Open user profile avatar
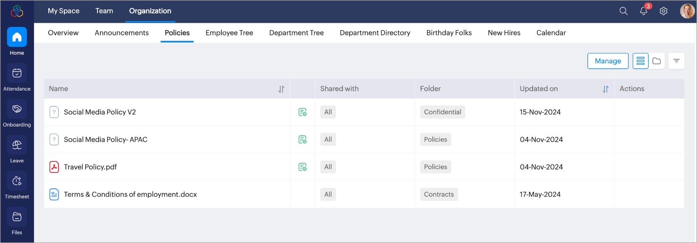Screen dimensions: 697x243 pyautogui.click(x=687, y=11)
